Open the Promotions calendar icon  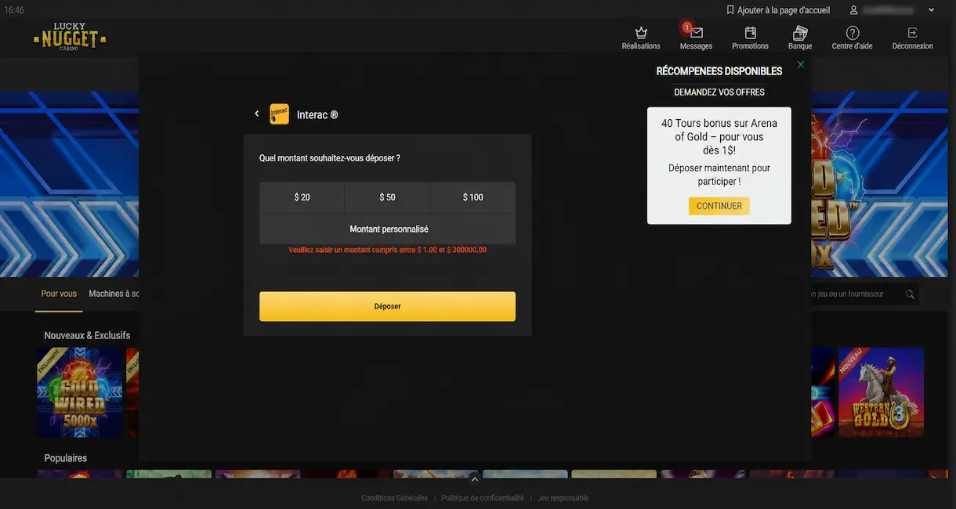click(750, 33)
